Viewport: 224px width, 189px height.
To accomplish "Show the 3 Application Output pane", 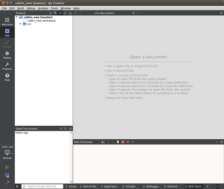I will (110, 186).
